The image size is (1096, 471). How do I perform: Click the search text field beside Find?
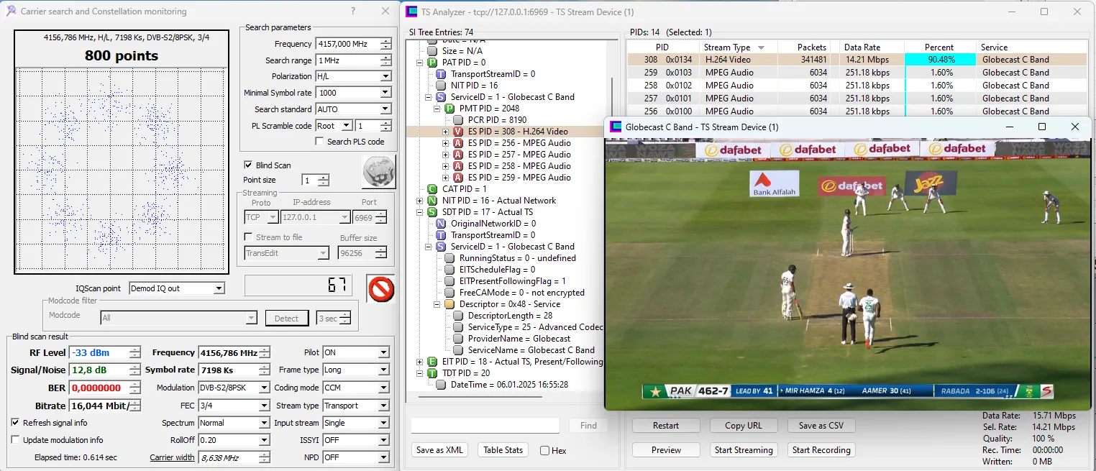[485, 426]
